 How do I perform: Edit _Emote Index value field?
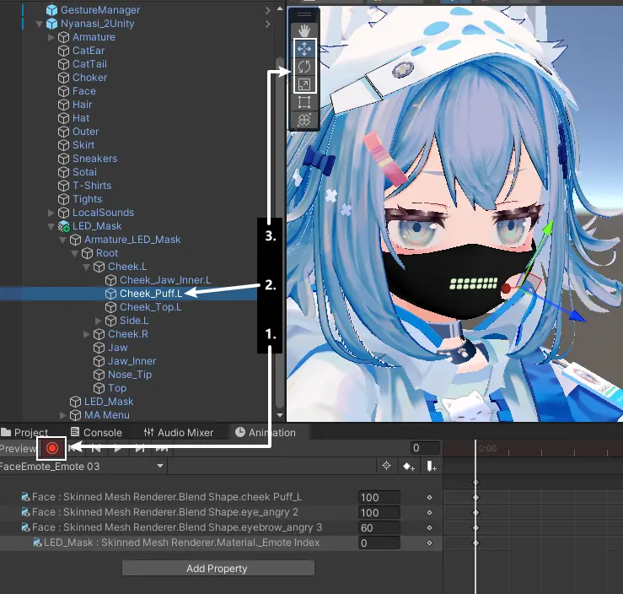tap(379, 543)
